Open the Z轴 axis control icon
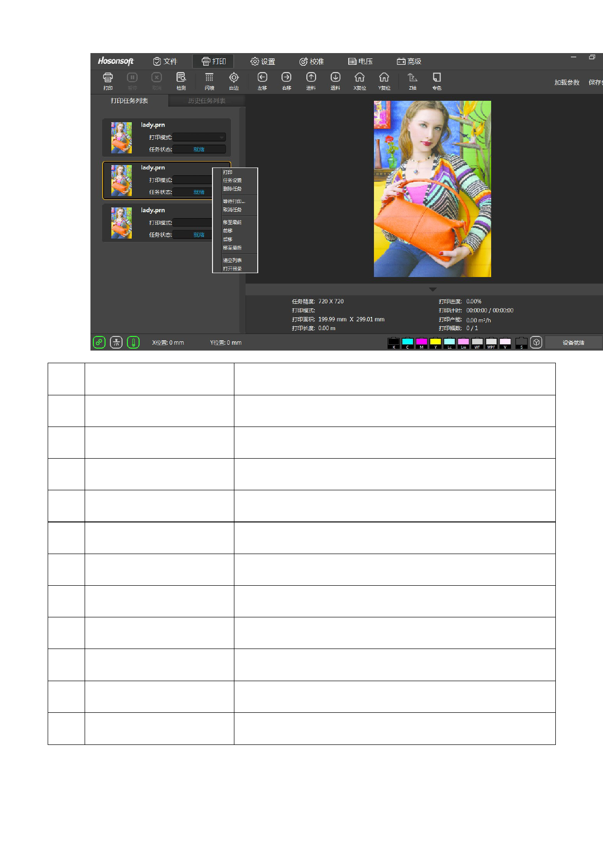 pos(412,80)
